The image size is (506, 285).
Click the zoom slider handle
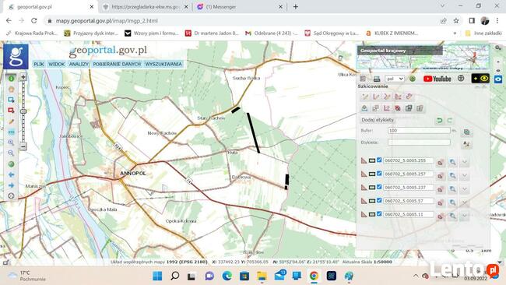(x=23, y=111)
